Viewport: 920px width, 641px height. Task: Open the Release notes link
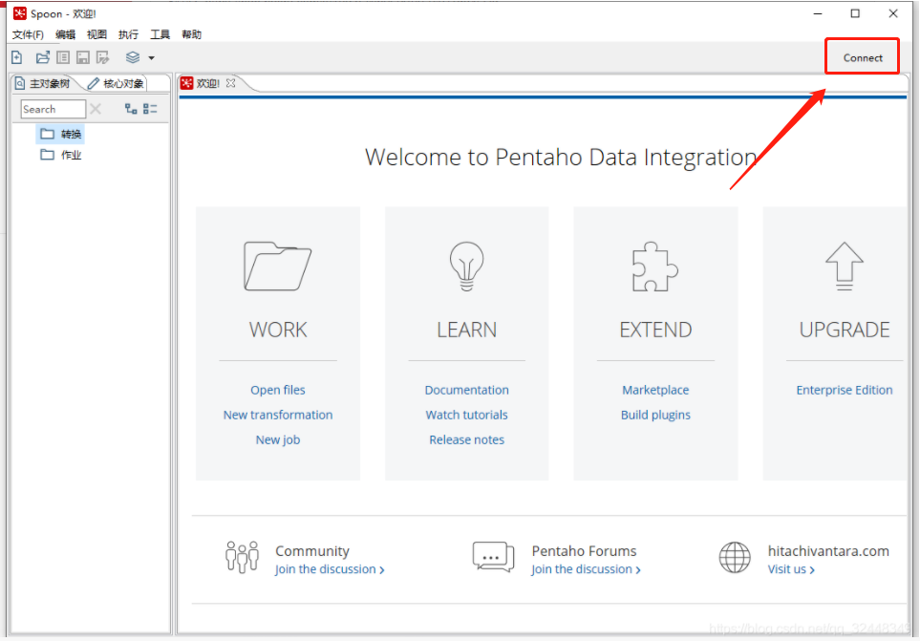coord(466,439)
